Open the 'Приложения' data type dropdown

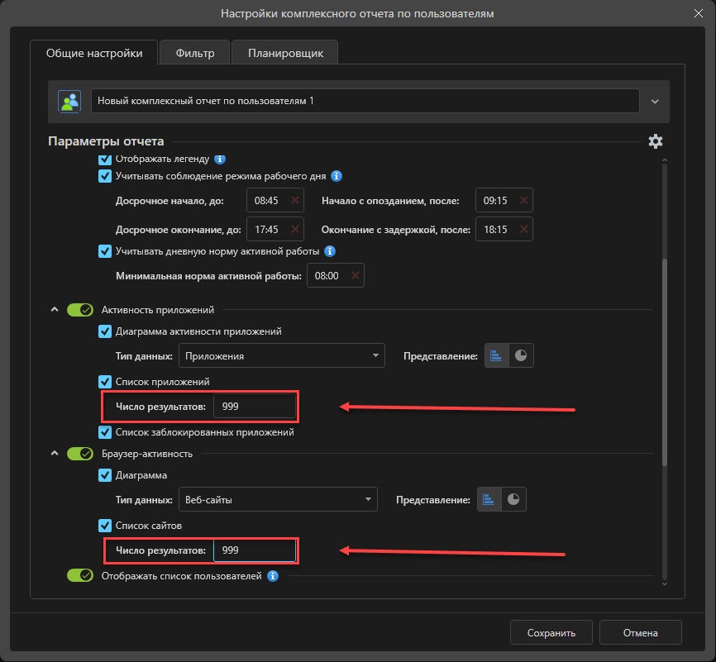282,355
